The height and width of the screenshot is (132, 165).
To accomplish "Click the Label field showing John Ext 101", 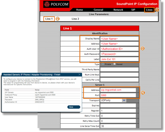I will (x=119, y=59).
